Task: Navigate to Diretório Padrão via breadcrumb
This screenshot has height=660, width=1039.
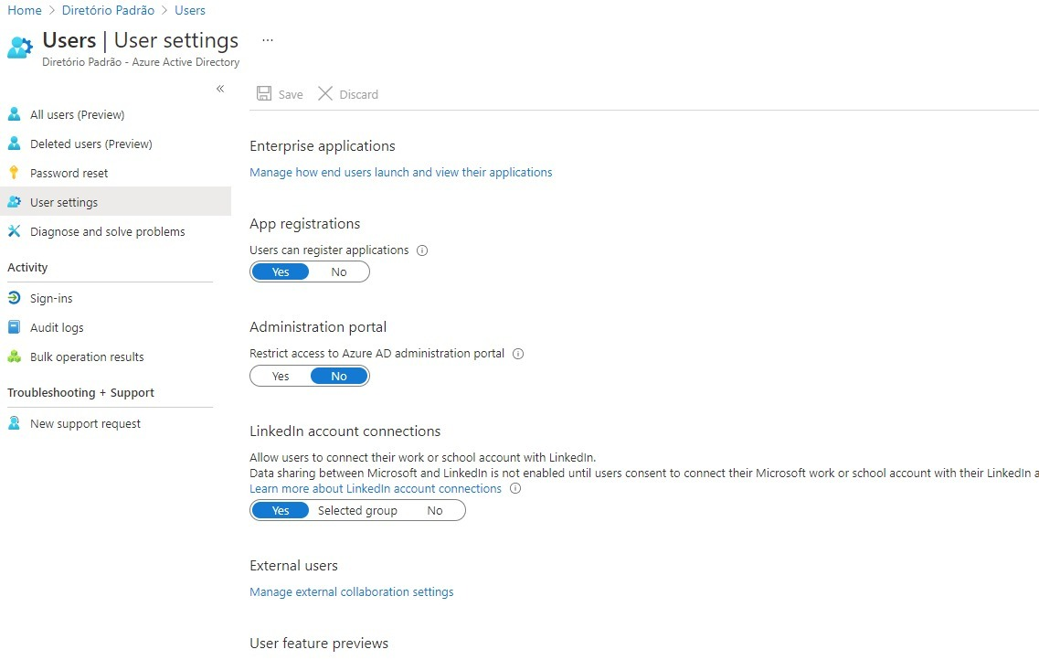Action: [108, 10]
